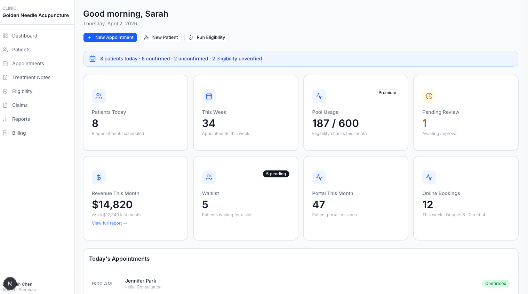Open the Patients sidebar menu item
The image size is (528, 294).
pyautogui.click(x=21, y=50)
